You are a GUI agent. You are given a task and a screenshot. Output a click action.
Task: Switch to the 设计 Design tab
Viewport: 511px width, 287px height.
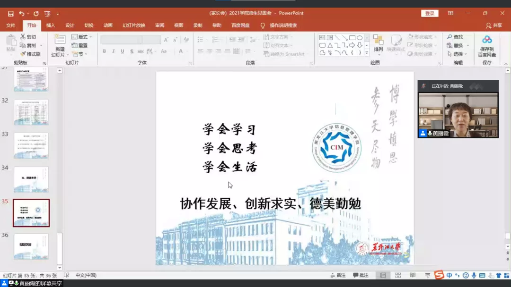[70, 25]
